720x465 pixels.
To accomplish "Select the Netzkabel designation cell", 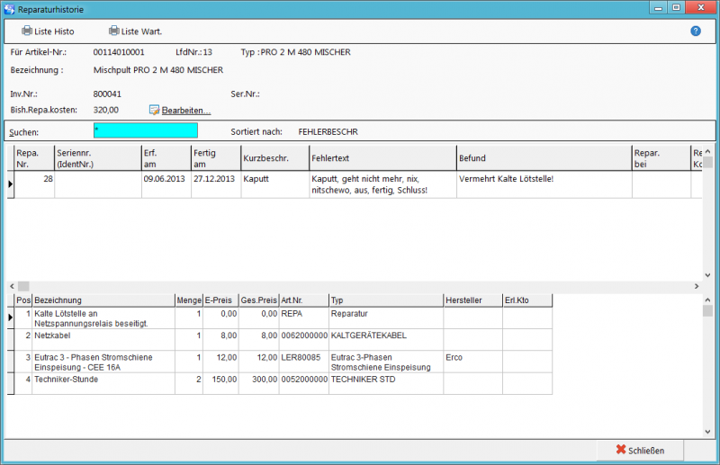I will click(x=103, y=340).
